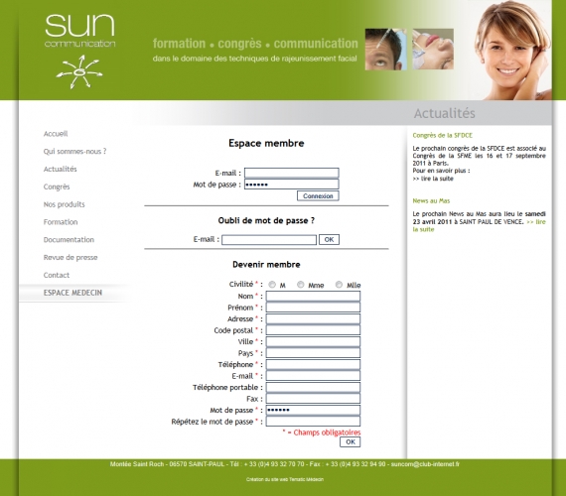
Task: Open ESPACE MEDECIN section
Action: [x=72, y=293]
